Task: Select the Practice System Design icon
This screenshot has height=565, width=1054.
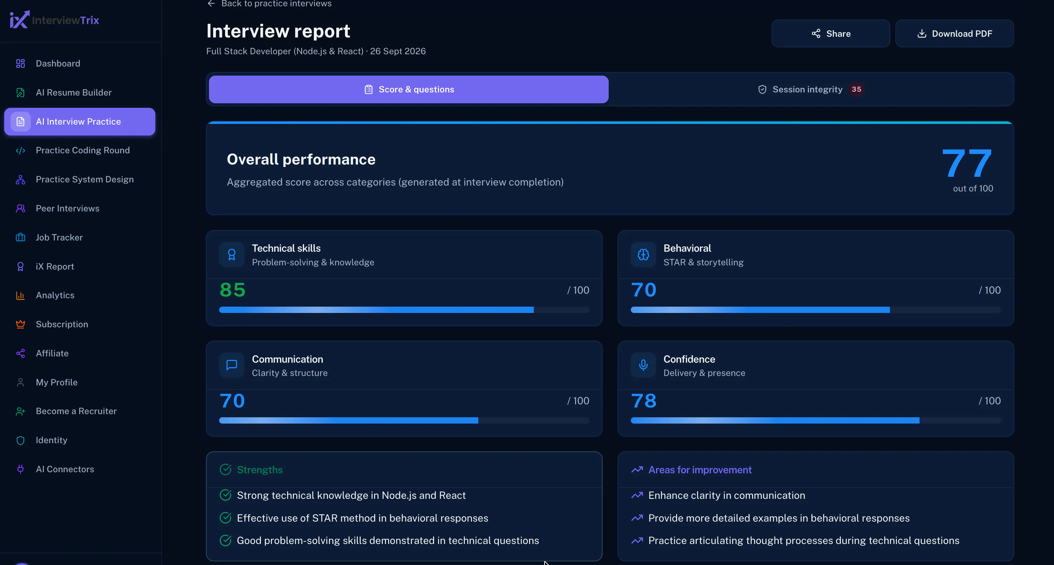Action: tap(20, 180)
